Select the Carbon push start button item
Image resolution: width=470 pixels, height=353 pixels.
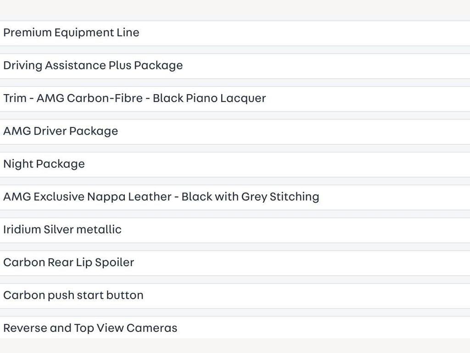(x=235, y=296)
